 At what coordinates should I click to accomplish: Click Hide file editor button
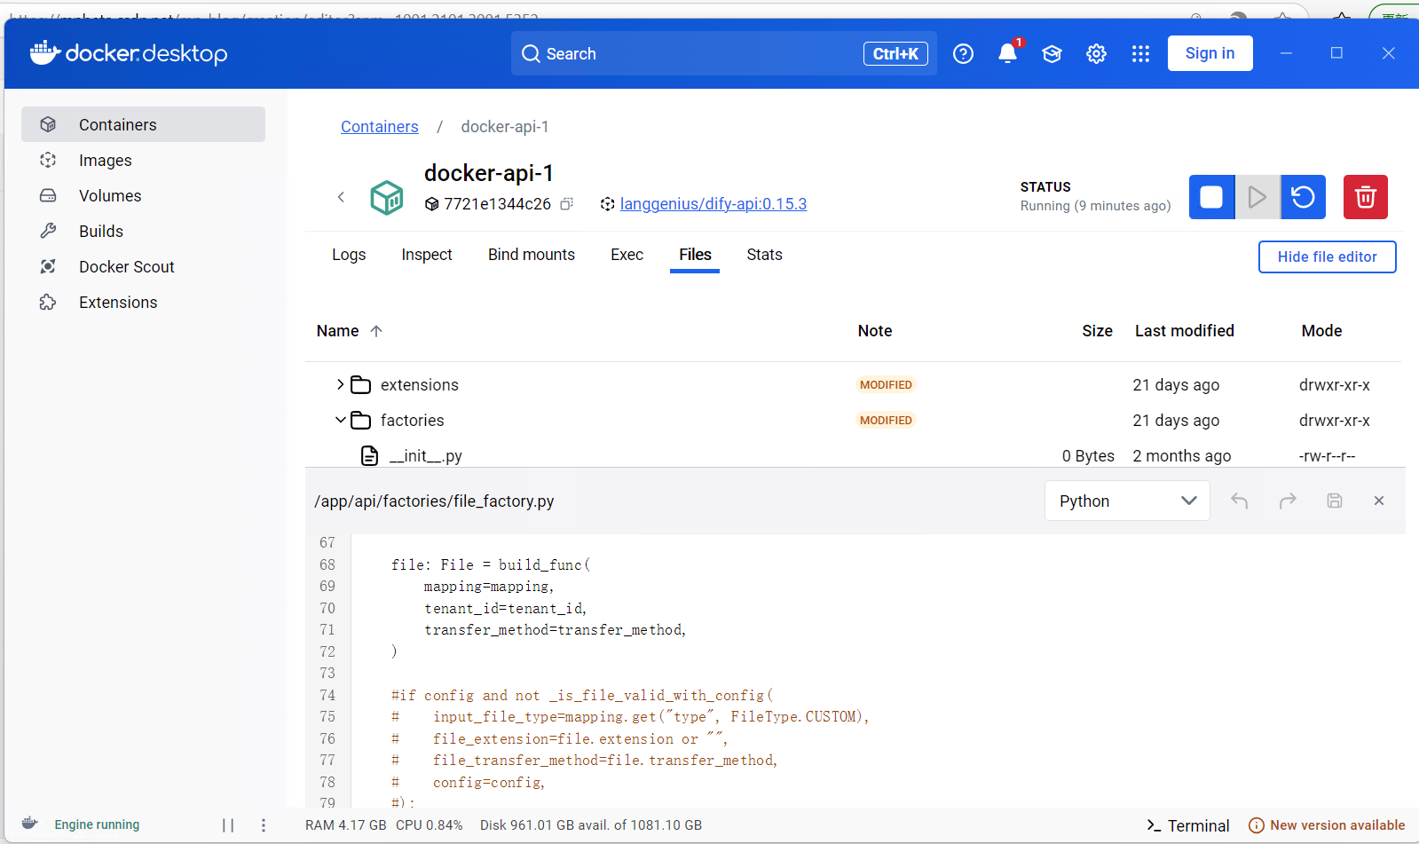click(1327, 256)
